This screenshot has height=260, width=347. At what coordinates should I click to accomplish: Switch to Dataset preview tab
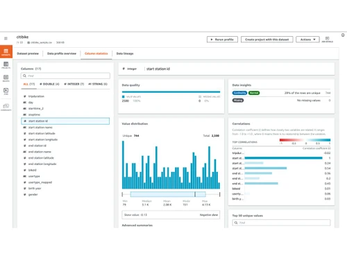coord(28,53)
